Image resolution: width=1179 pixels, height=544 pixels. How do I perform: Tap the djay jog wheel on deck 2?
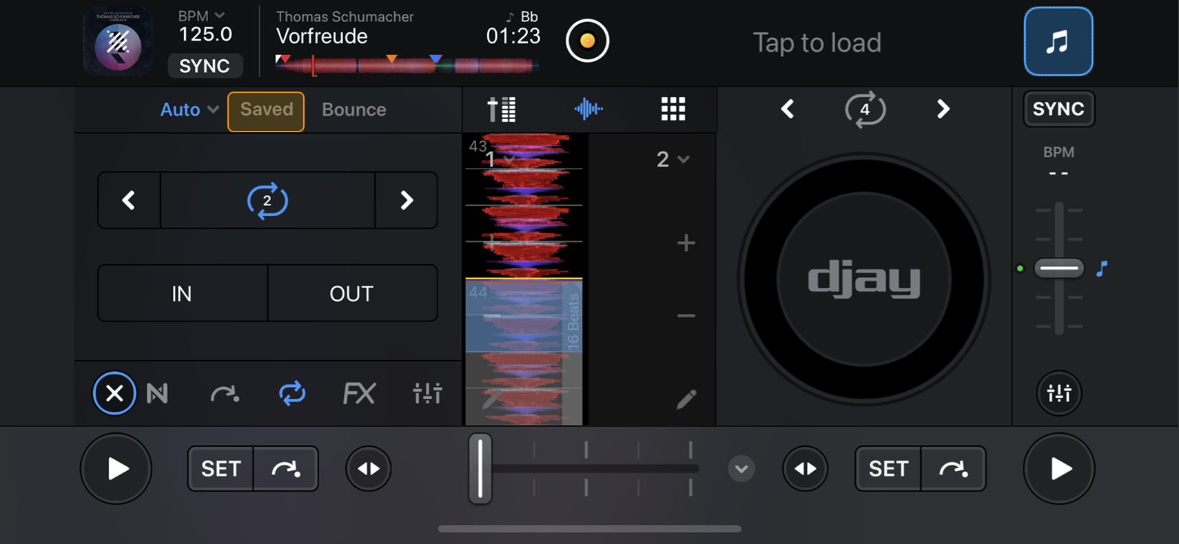click(864, 280)
